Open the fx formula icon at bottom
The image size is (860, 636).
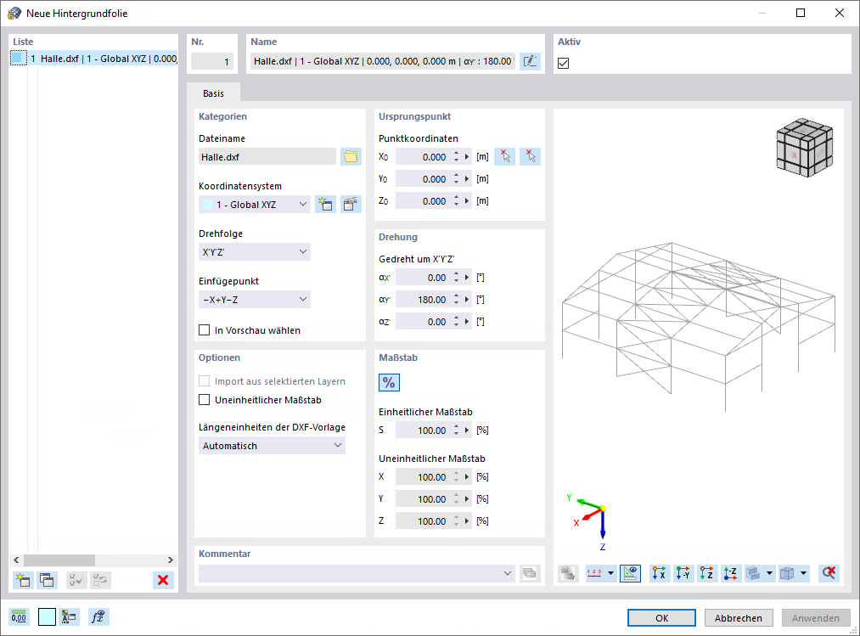click(98, 616)
